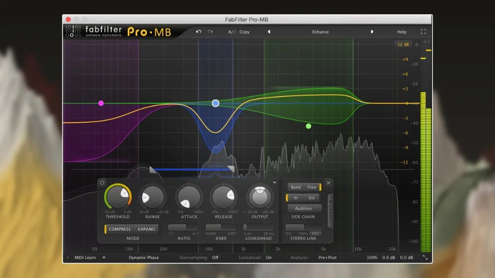
Task: Click the MIDI Learn indicator dot
Action: tap(67, 258)
